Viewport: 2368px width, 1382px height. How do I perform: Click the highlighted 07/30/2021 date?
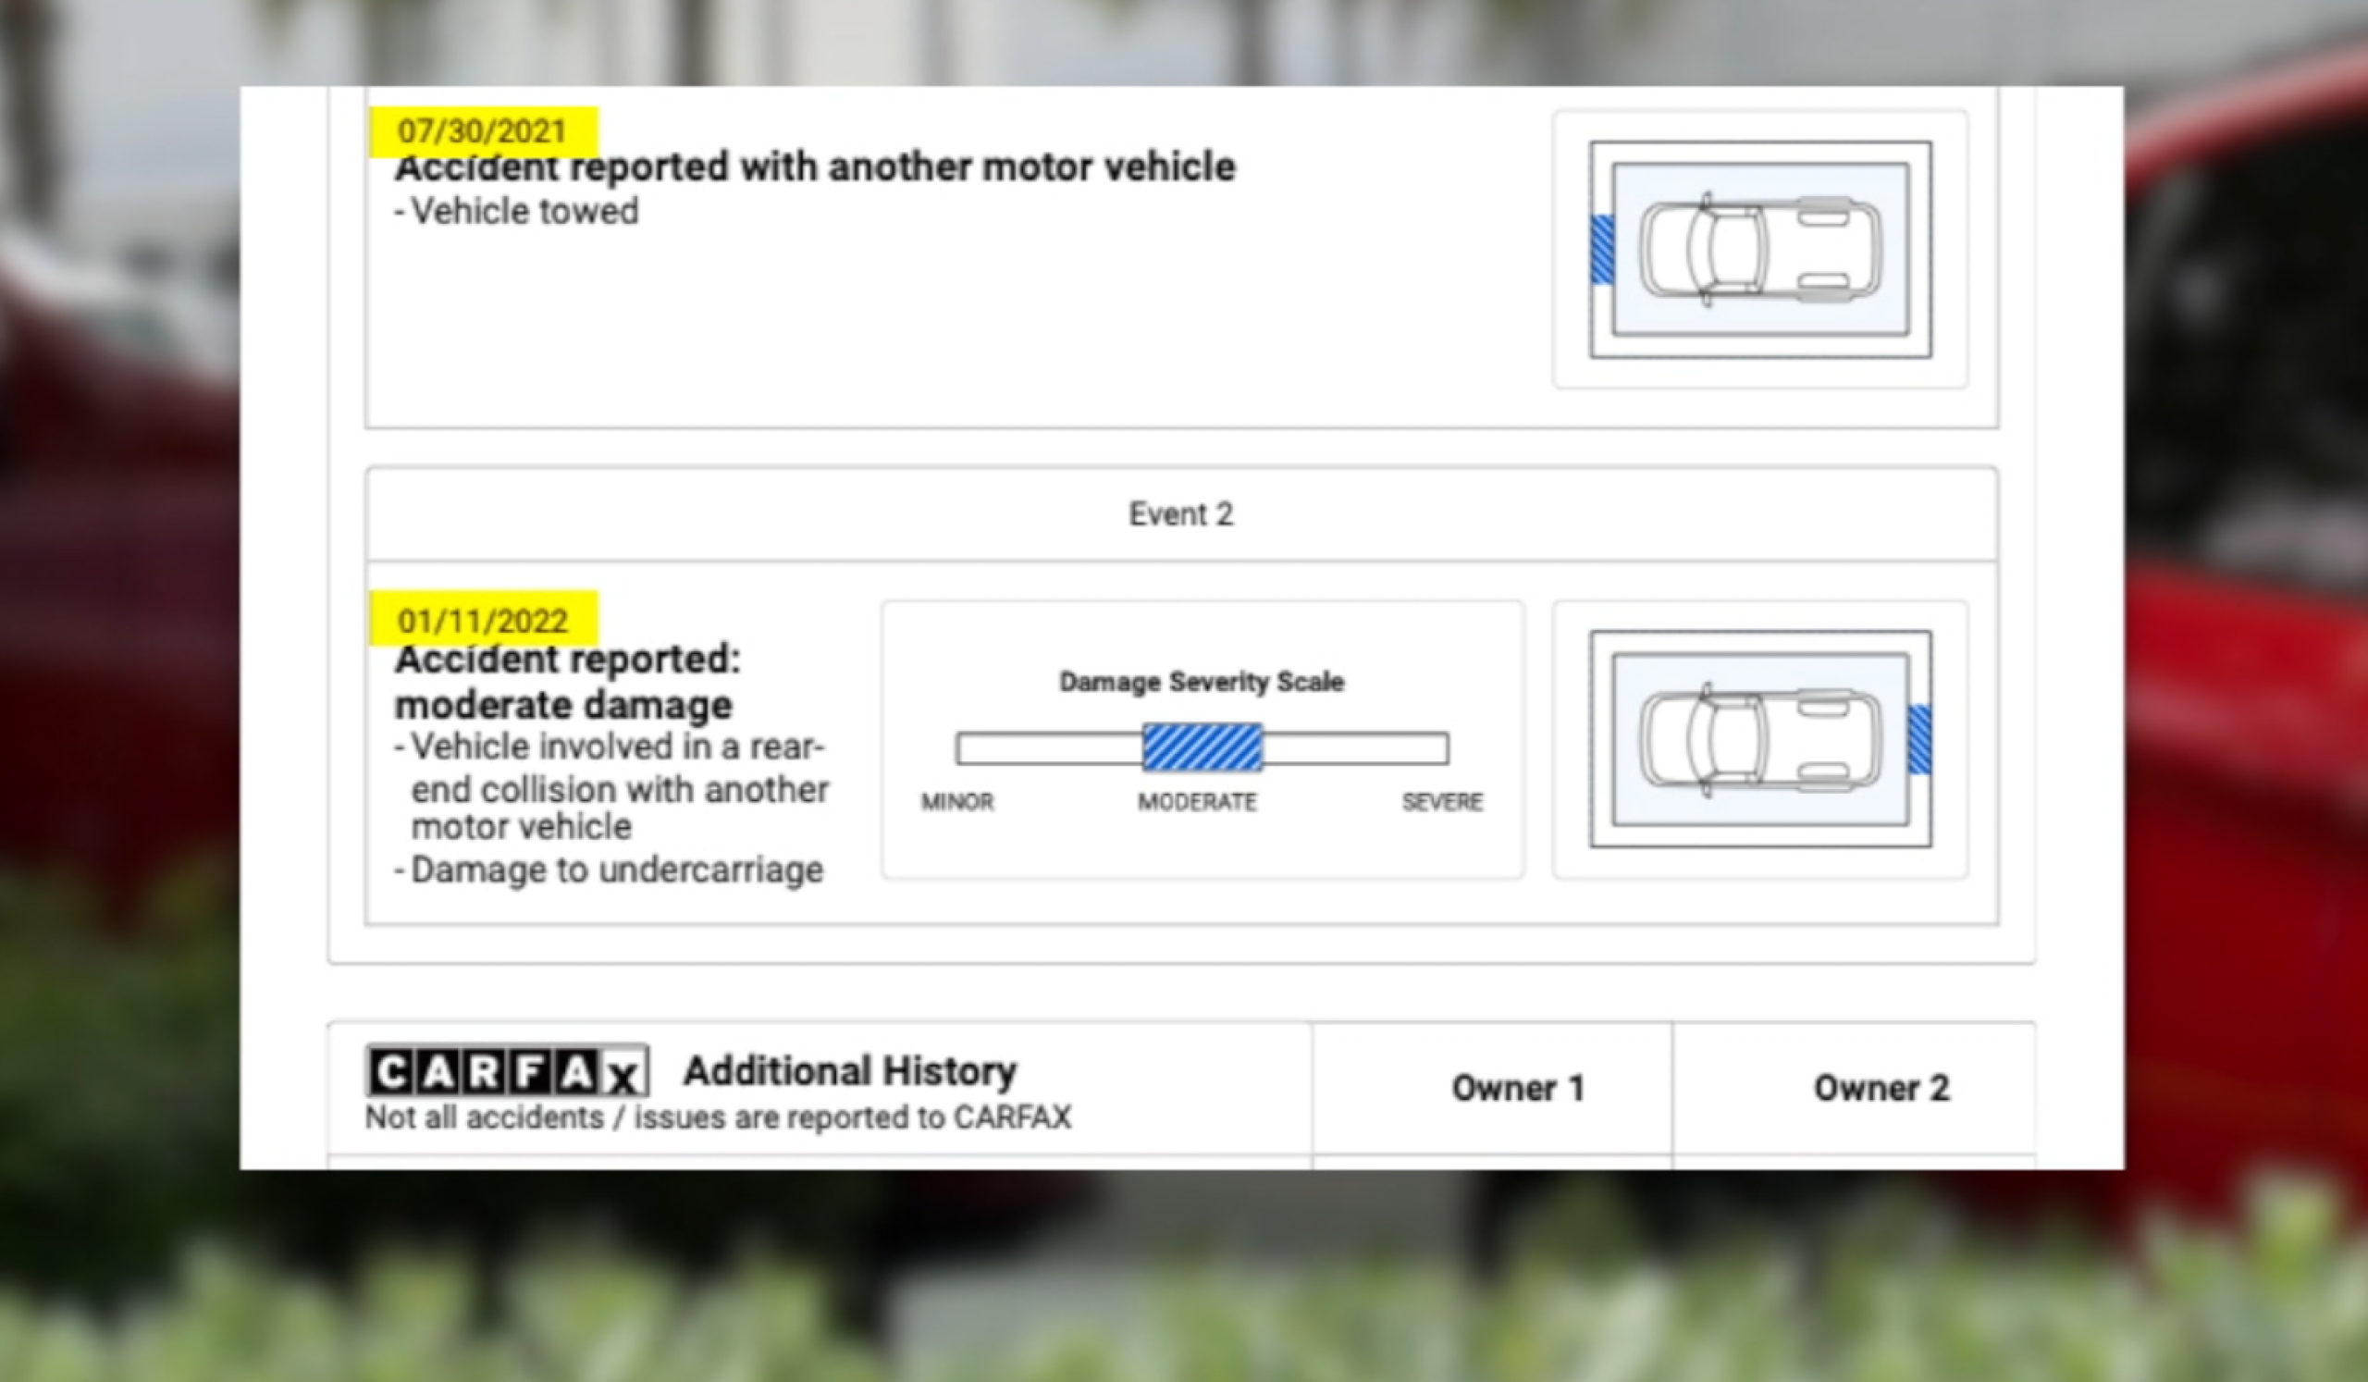tap(481, 130)
